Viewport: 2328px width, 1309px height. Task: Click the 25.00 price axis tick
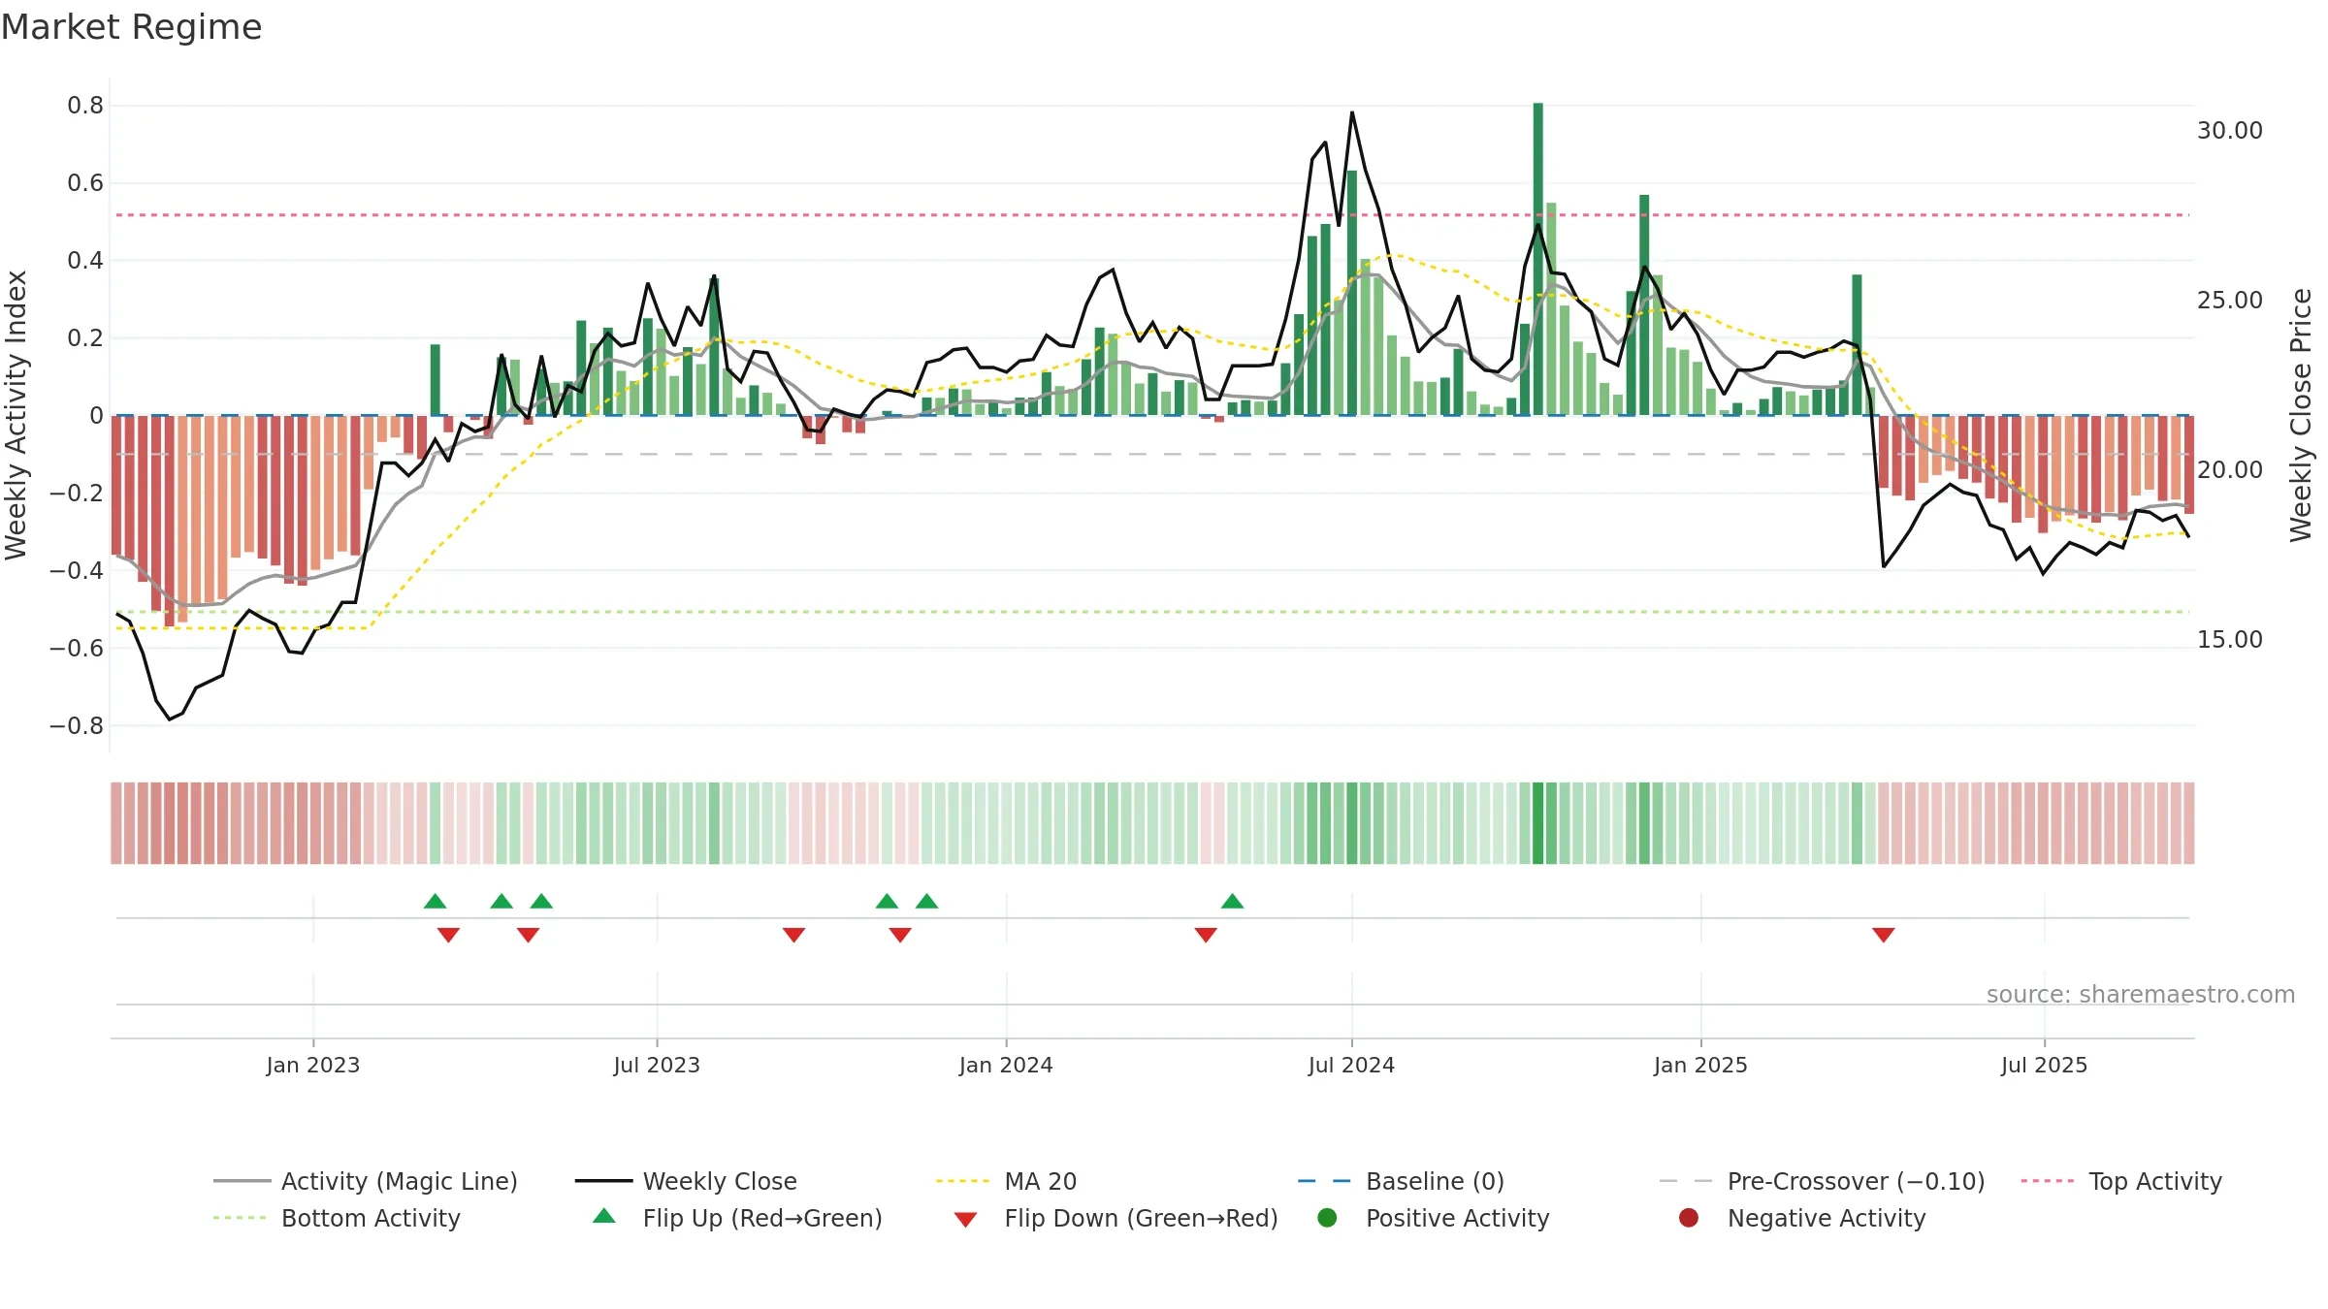pos(2230,301)
